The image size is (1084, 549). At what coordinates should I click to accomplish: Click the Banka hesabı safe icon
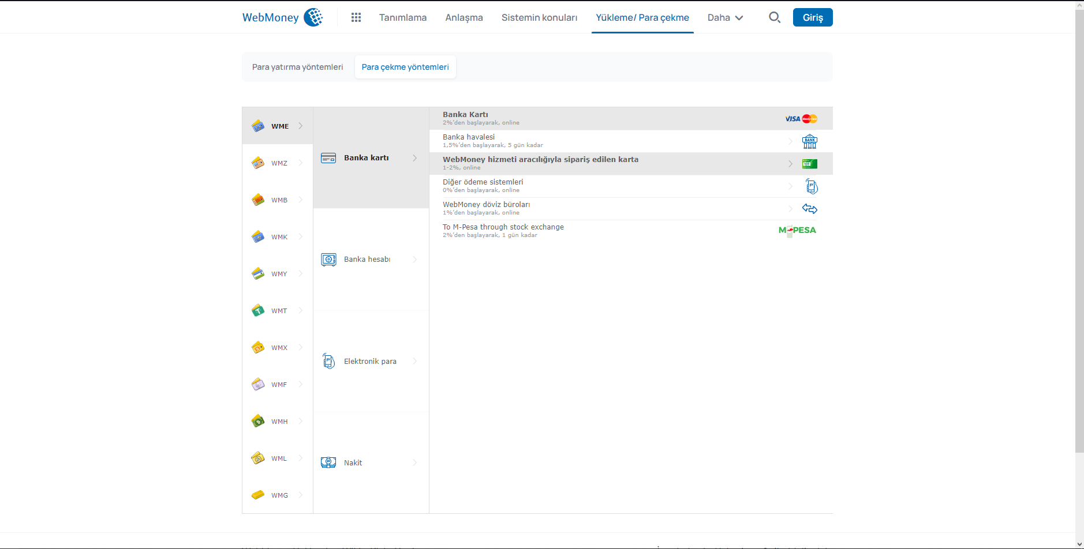pos(328,260)
